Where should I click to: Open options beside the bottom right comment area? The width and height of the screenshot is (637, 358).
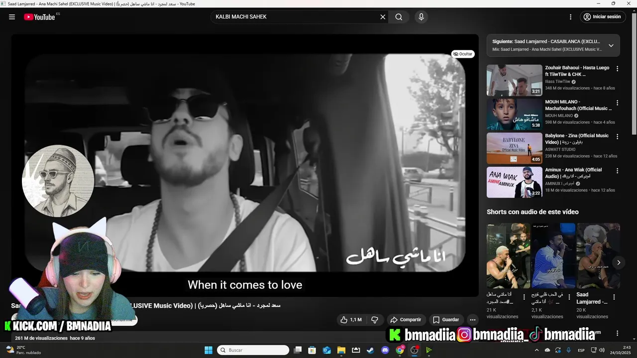(x=618, y=334)
